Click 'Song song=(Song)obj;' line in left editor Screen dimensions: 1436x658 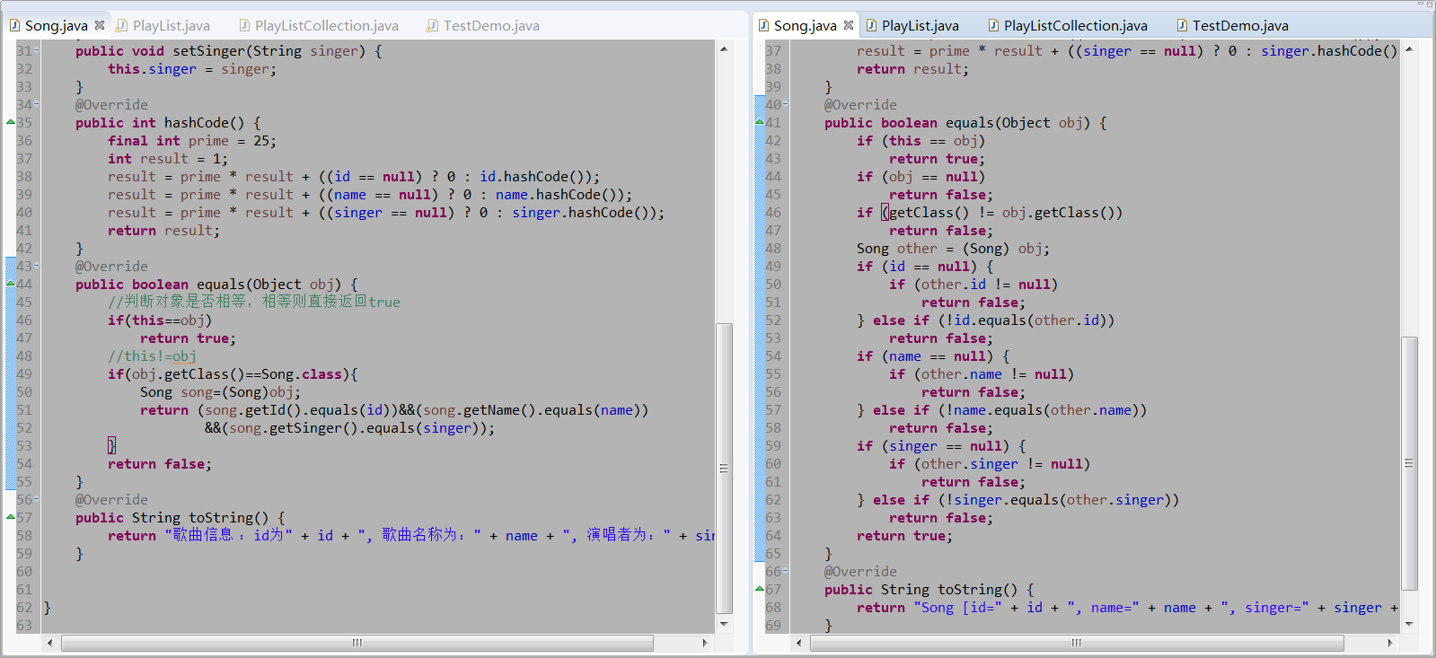[x=221, y=392]
